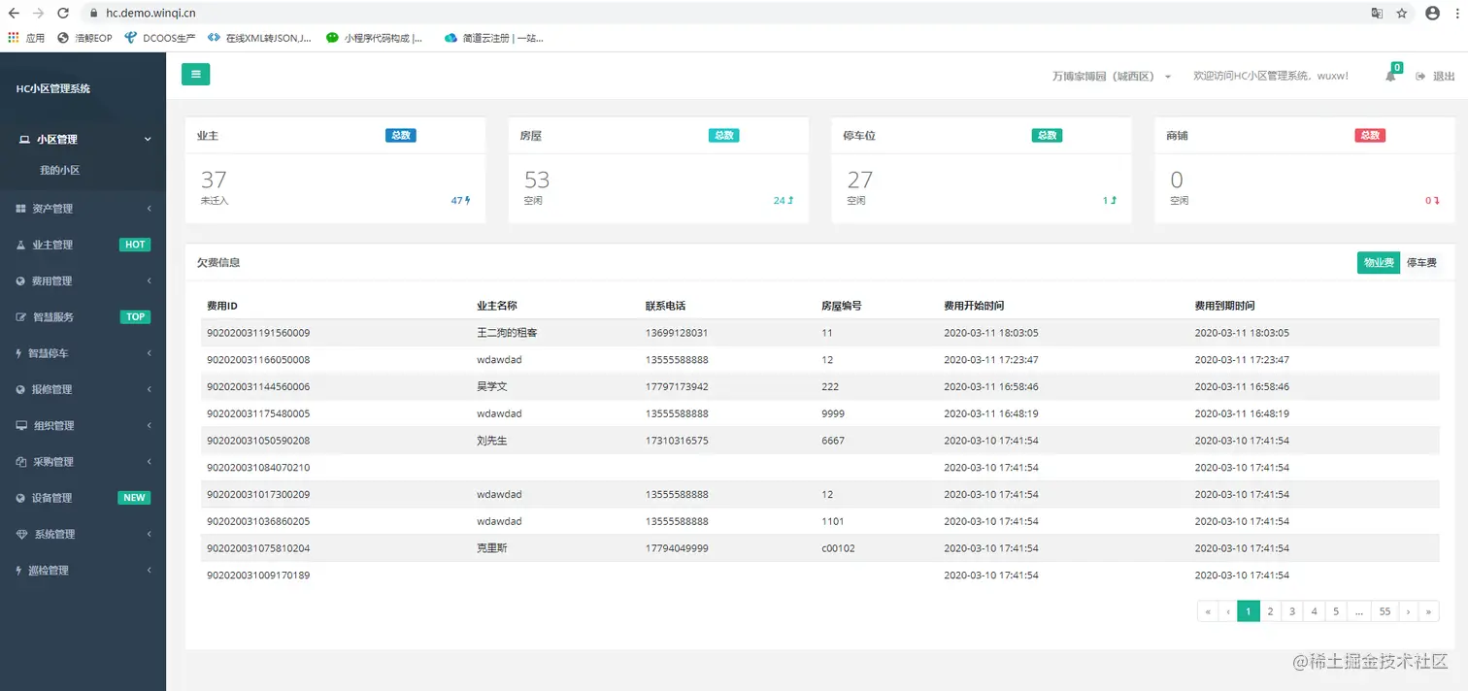
Task: Click the 小区管理 laptop icon
Action: pos(24,140)
